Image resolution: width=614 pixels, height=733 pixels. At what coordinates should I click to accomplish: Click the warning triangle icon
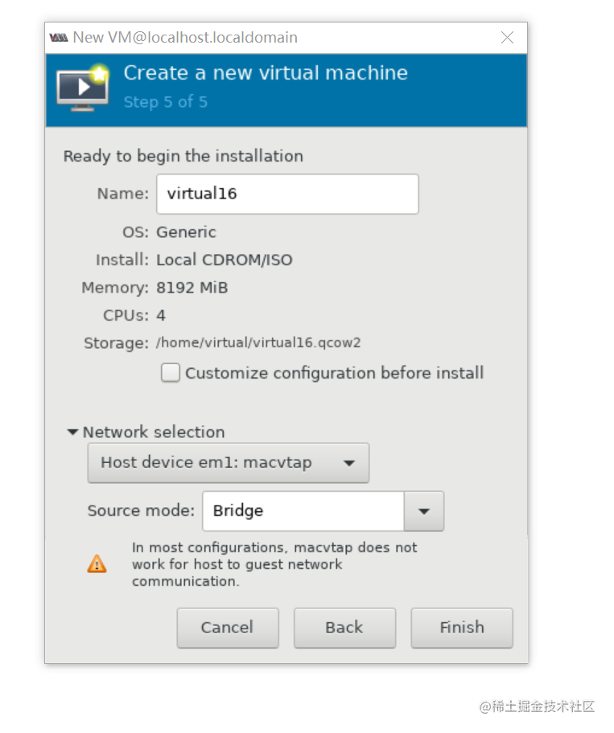click(97, 563)
